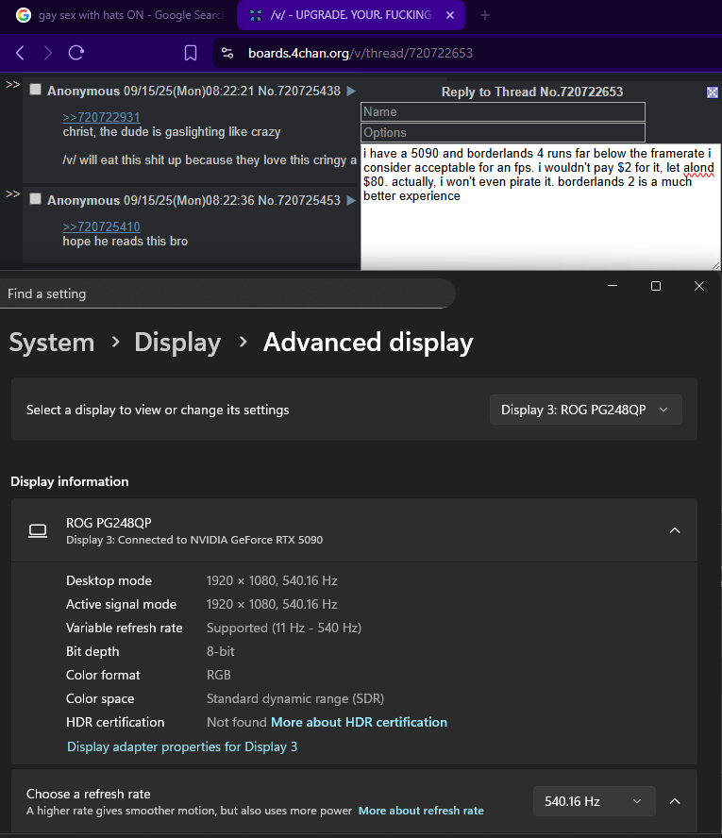Viewport: 722px width, 838px height.
Task: Click post number No.720725438
Action: click(299, 91)
